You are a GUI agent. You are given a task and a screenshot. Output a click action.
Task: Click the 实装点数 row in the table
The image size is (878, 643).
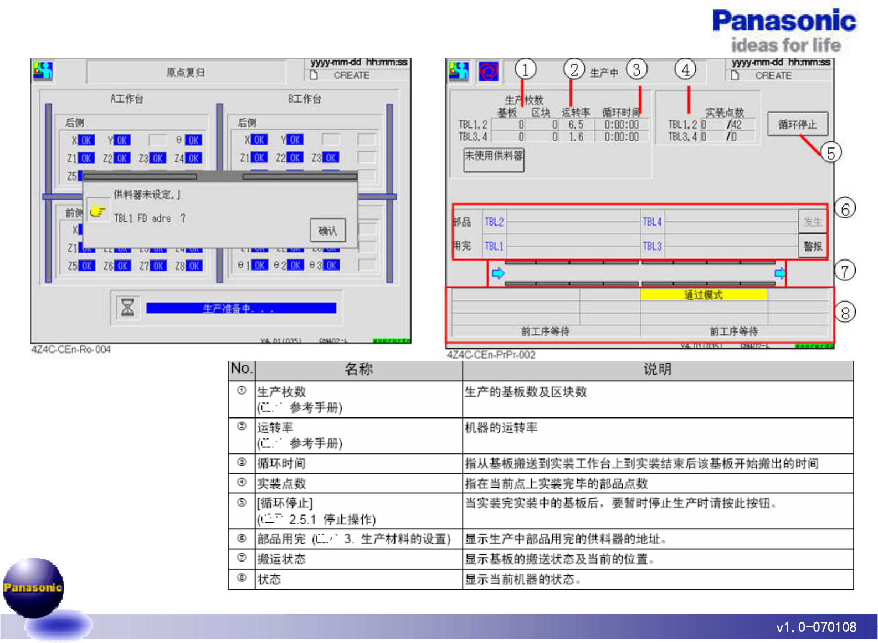pyautogui.click(x=541, y=483)
